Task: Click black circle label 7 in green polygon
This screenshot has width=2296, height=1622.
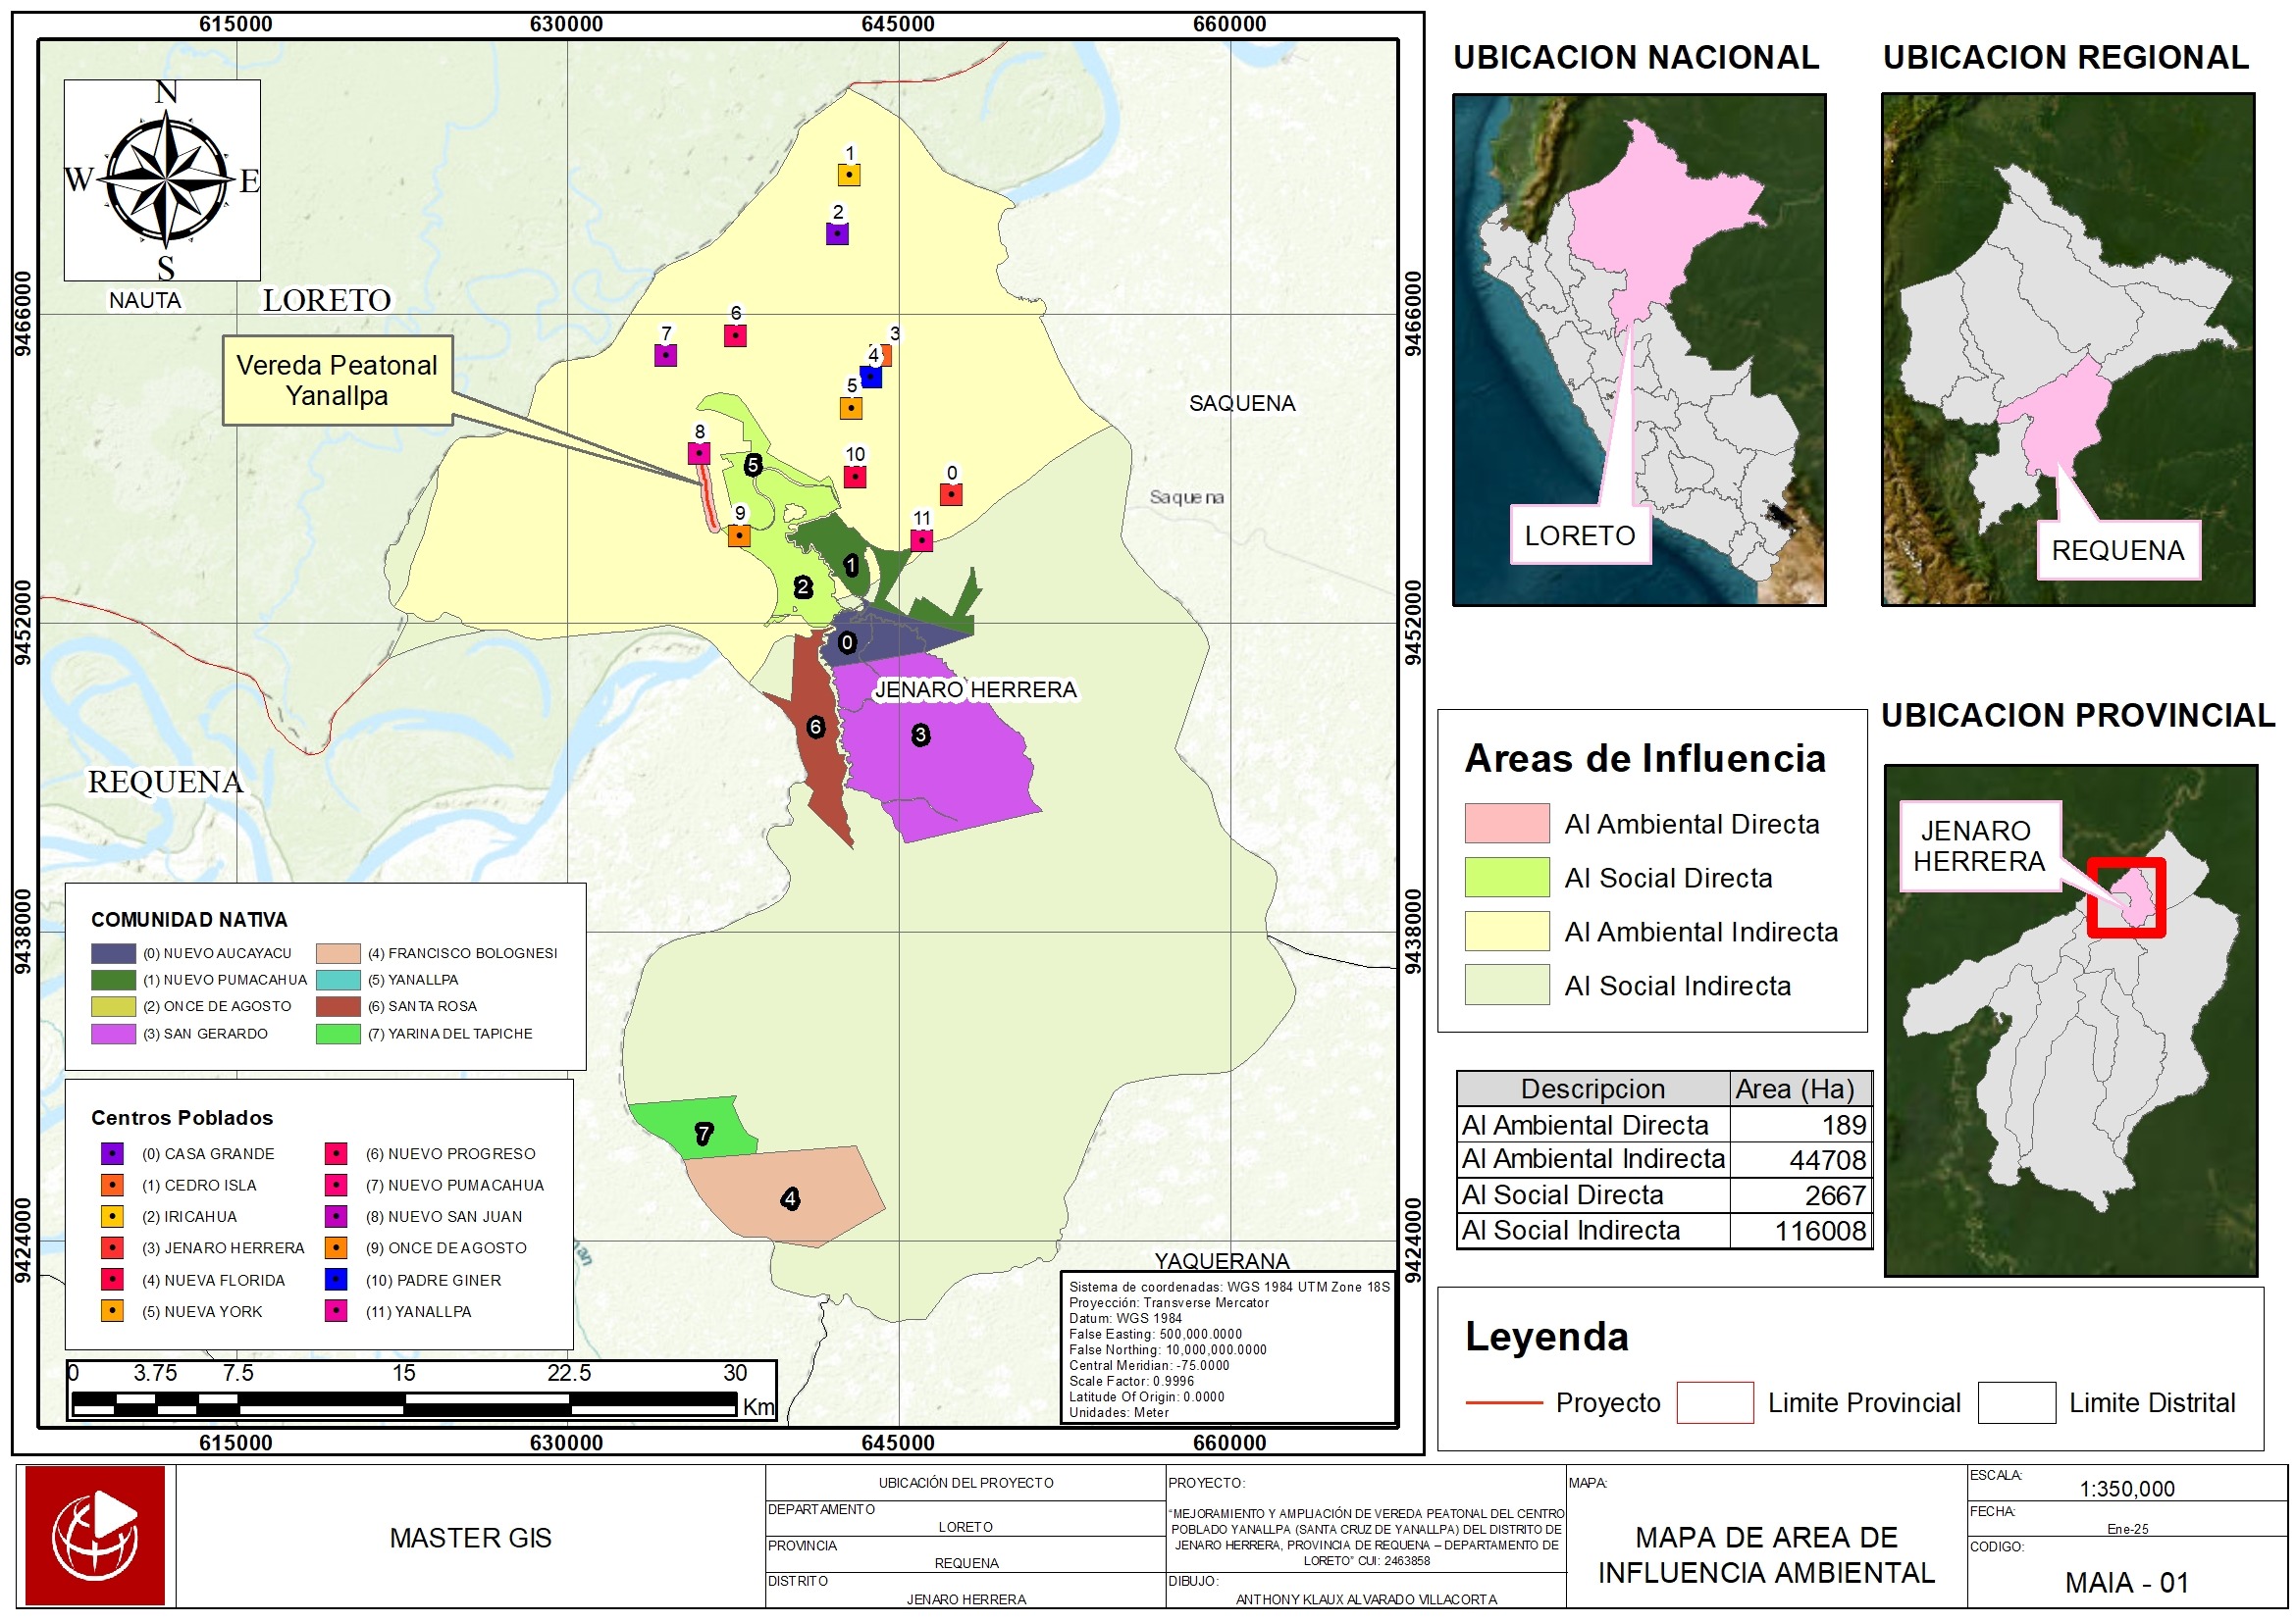Action: 704,1135
